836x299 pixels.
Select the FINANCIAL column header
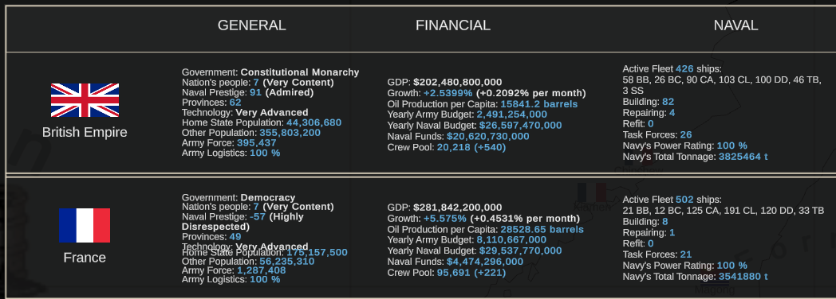[452, 25]
